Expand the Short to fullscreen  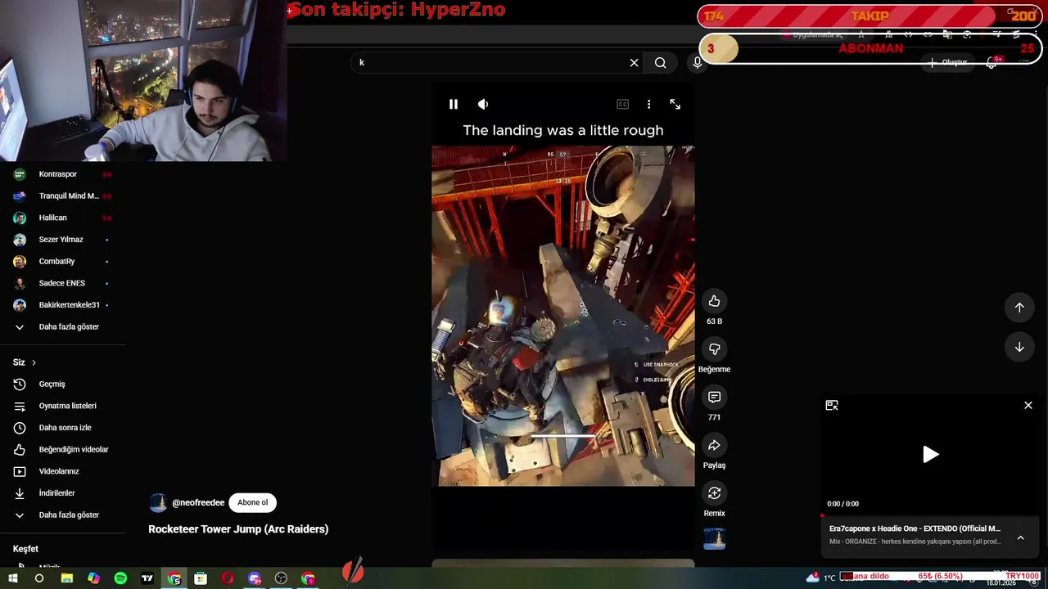675,104
